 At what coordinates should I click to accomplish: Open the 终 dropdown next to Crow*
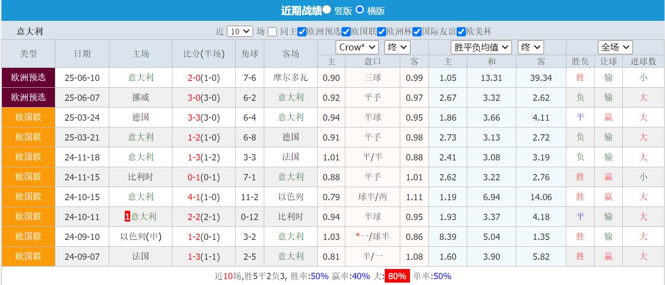click(x=397, y=47)
